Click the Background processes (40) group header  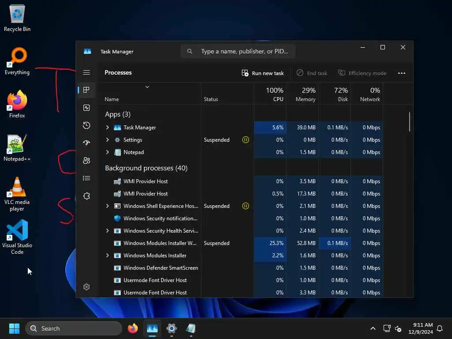point(146,168)
